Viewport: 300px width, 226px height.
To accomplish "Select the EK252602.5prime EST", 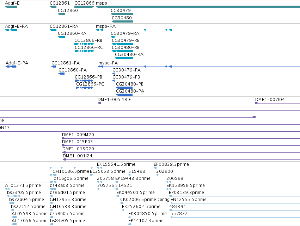I will tap(123, 210).
